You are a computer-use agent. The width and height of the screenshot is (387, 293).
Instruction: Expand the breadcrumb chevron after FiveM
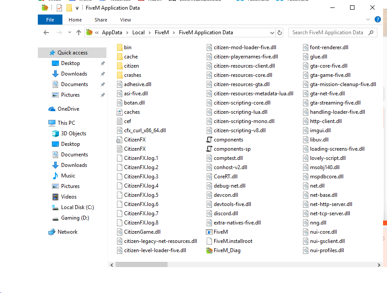coord(174,33)
